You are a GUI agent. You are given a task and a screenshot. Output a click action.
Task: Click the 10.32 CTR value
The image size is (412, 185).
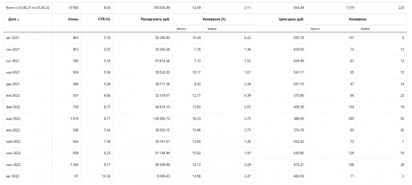click(x=106, y=176)
